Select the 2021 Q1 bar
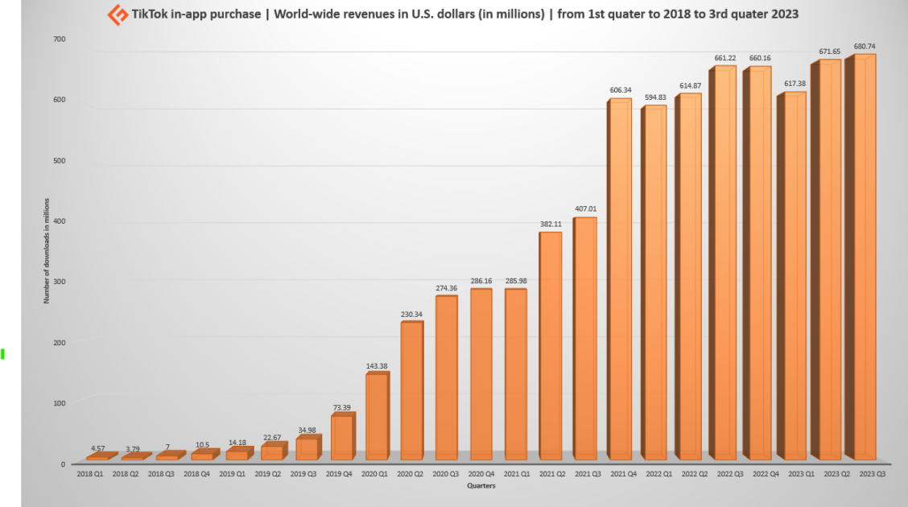The height and width of the screenshot is (507, 908). pos(516,374)
